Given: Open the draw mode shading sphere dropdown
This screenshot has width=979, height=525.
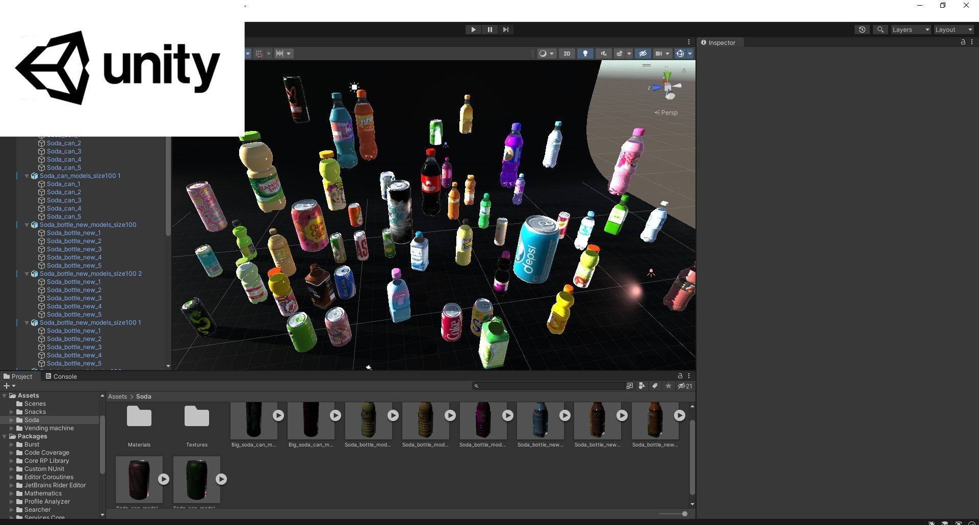Looking at the screenshot, I should [x=547, y=54].
